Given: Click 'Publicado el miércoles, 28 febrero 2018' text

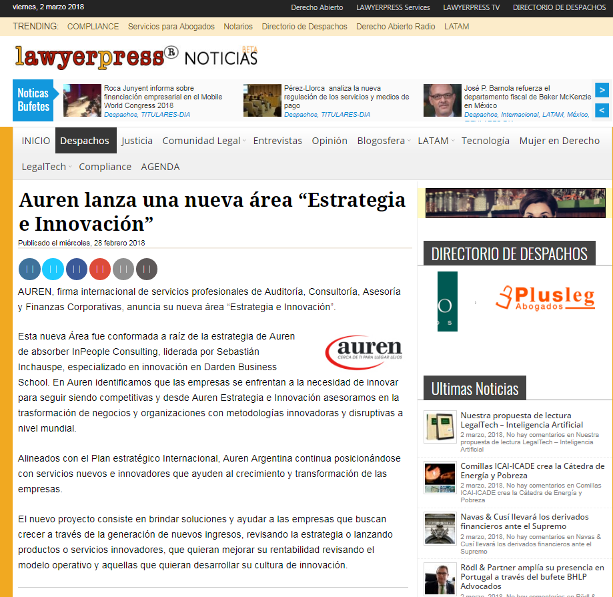Looking at the screenshot, I should coord(81,243).
